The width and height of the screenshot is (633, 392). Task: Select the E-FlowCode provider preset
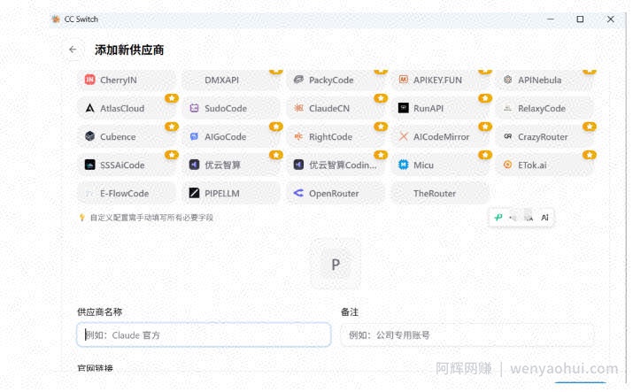click(127, 193)
